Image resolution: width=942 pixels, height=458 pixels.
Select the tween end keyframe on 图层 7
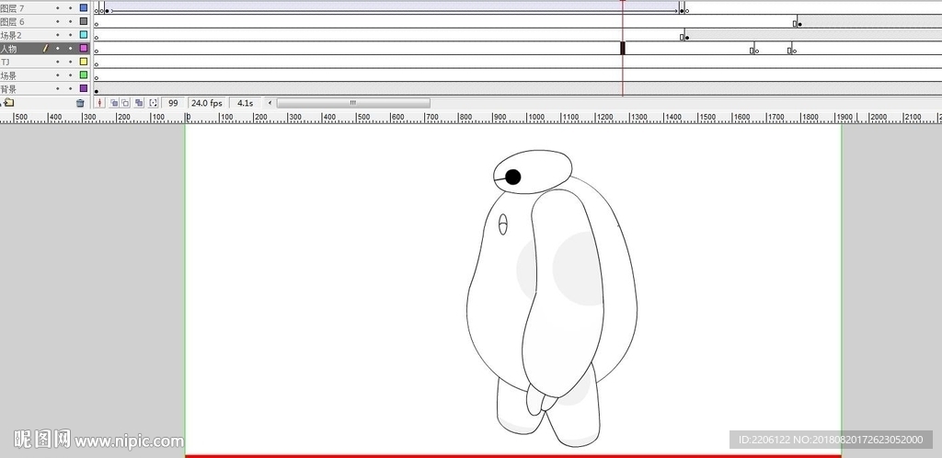point(682,10)
